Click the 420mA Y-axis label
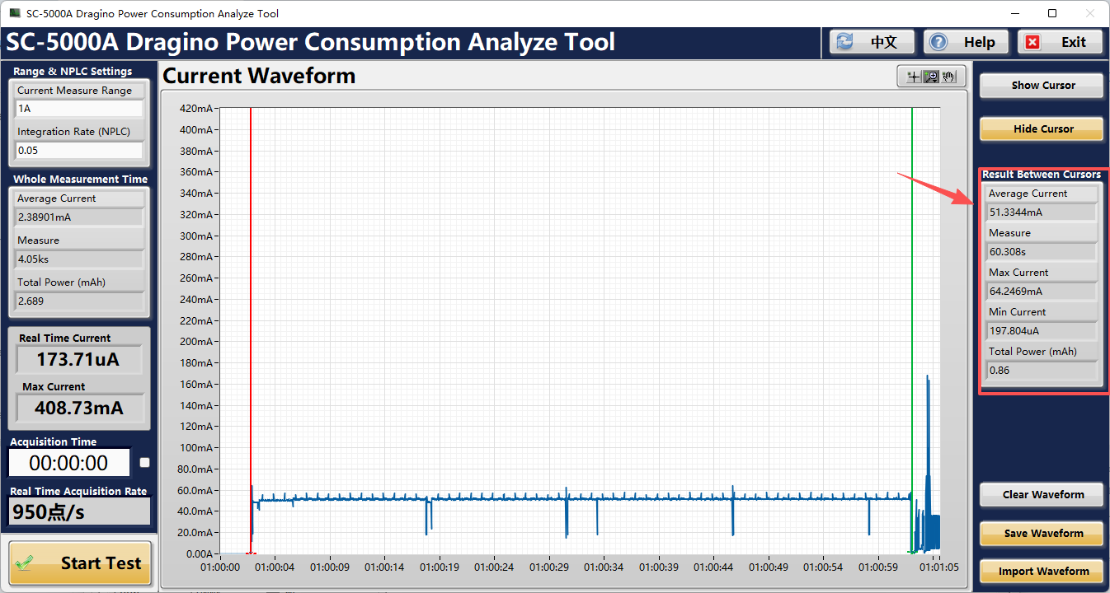The width and height of the screenshot is (1110, 593). pos(195,109)
